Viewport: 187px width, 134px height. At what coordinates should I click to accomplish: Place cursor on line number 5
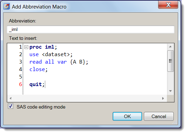click(21, 77)
